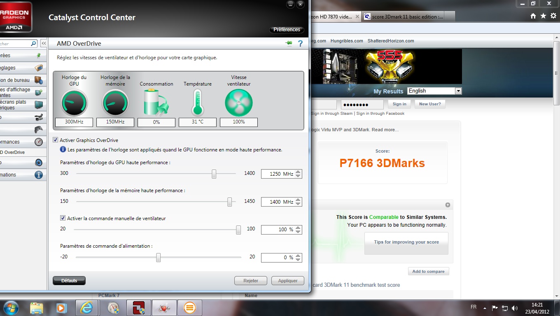The width and height of the screenshot is (560, 316).
Task: Uncheck Activer Graphics OverDrive checkbox
Action: [x=56, y=140]
